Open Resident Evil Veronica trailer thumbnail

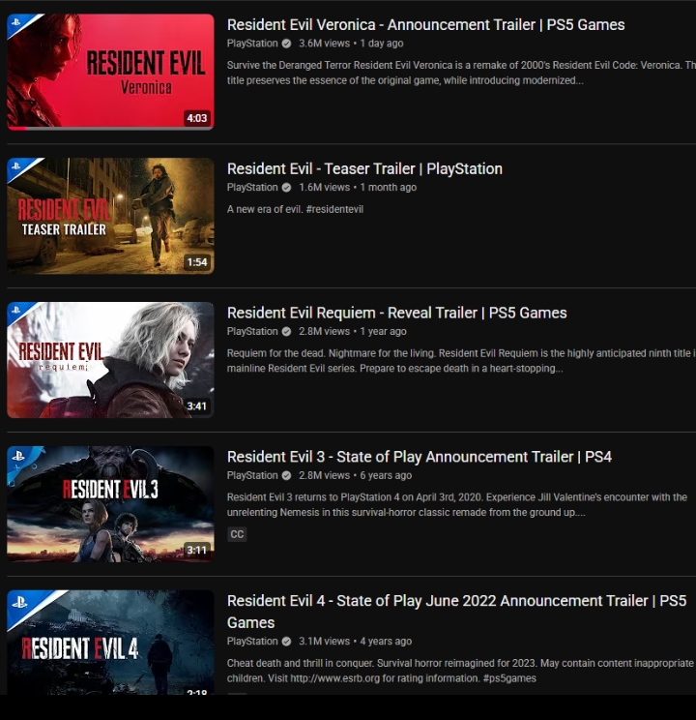point(110,72)
